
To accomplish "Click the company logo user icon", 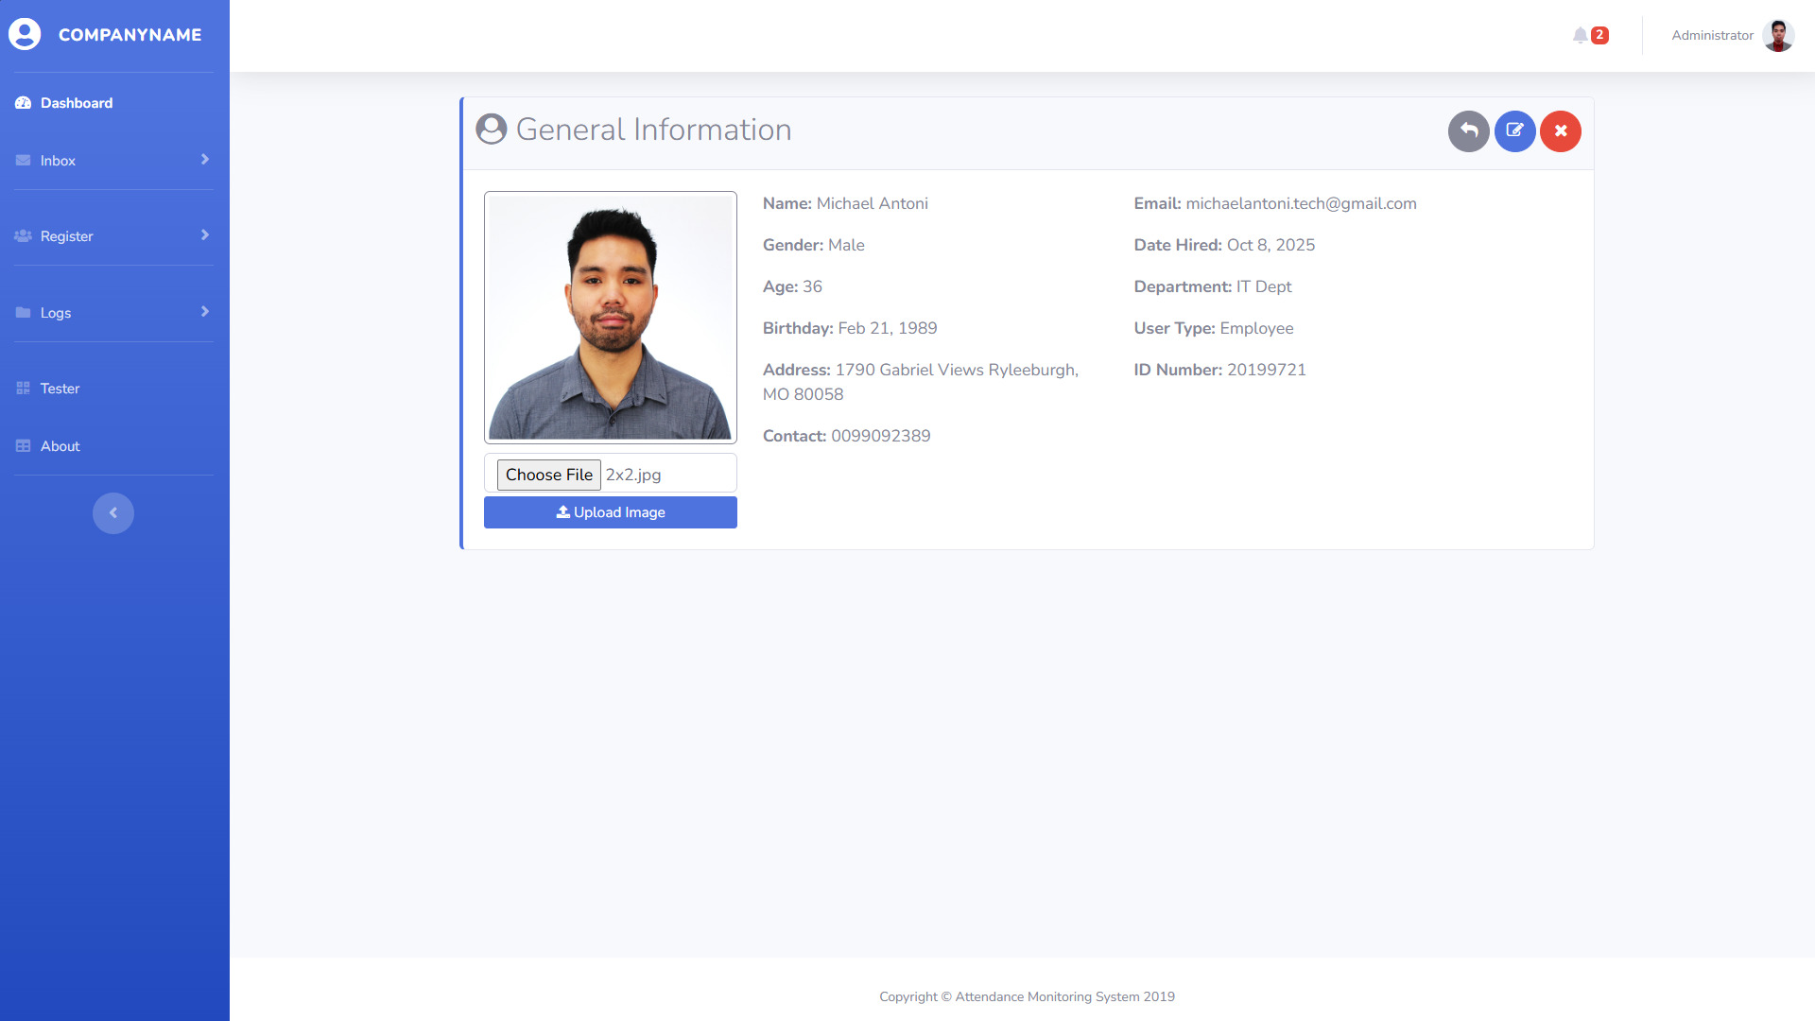I will click(x=25, y=34).
